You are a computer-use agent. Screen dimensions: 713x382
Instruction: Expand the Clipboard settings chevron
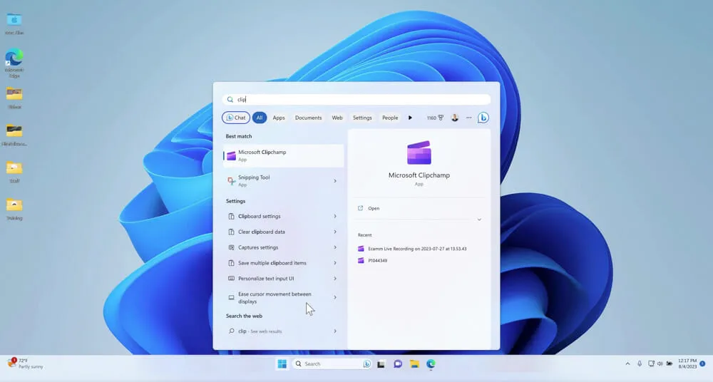pos(335,216)
